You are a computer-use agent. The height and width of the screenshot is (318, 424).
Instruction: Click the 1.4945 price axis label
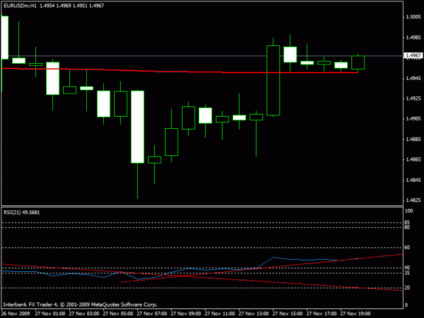[x=413, y=79]
